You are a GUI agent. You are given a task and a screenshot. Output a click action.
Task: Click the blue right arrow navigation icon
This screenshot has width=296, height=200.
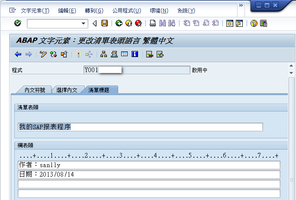coord(29,54)
